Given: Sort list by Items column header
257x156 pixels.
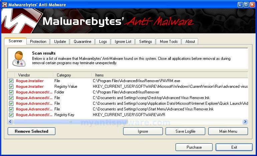Looking at the screenshot, I should [x=170, y=75].
